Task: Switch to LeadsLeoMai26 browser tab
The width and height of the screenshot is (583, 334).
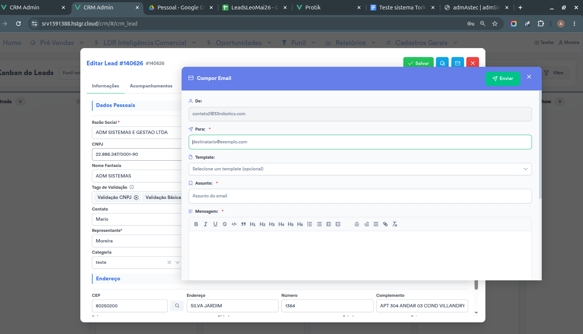Action: 254,8
